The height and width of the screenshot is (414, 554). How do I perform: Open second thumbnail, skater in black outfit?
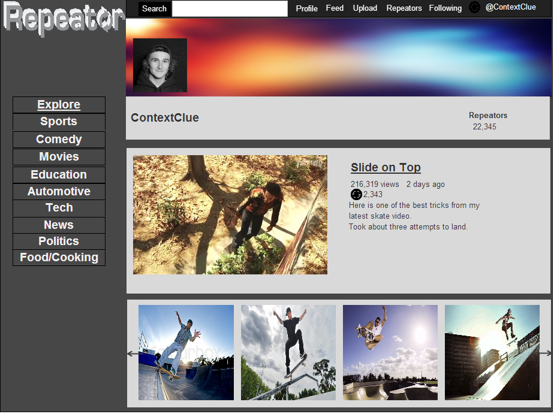[288, 352]
